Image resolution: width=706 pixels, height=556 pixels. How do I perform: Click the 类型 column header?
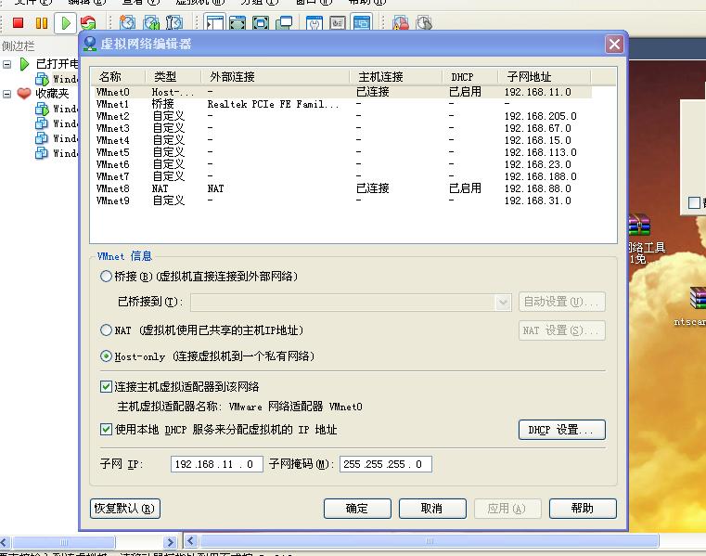point(173,77)
